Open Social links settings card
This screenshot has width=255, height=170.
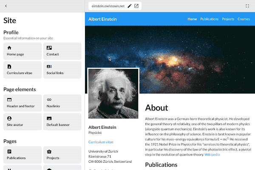pos(62,70)
